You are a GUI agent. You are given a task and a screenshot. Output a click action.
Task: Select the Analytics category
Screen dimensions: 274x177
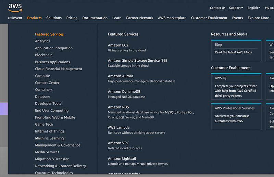tap(42, 41)
